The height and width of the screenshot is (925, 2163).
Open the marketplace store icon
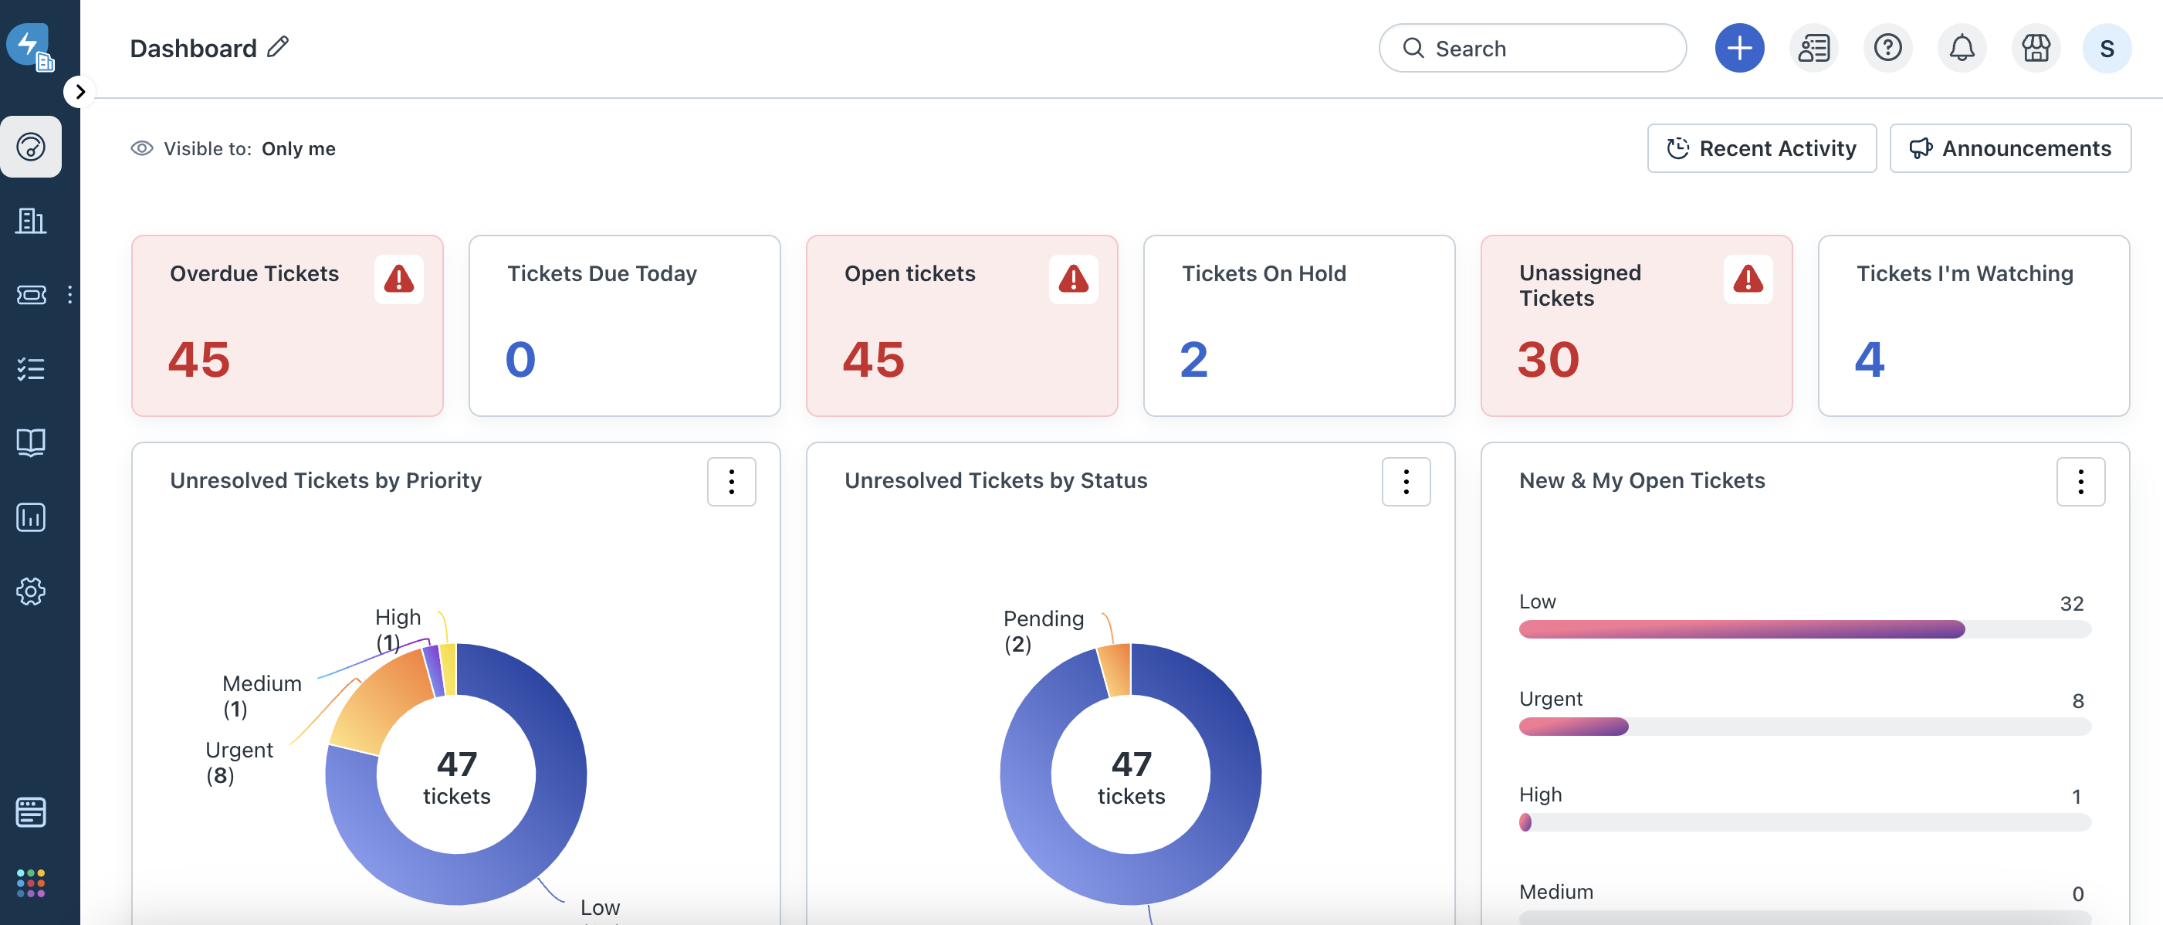(2036, 48)
